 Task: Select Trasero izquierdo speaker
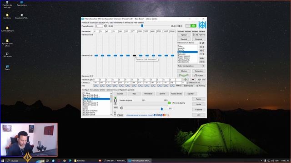point(187,56)
